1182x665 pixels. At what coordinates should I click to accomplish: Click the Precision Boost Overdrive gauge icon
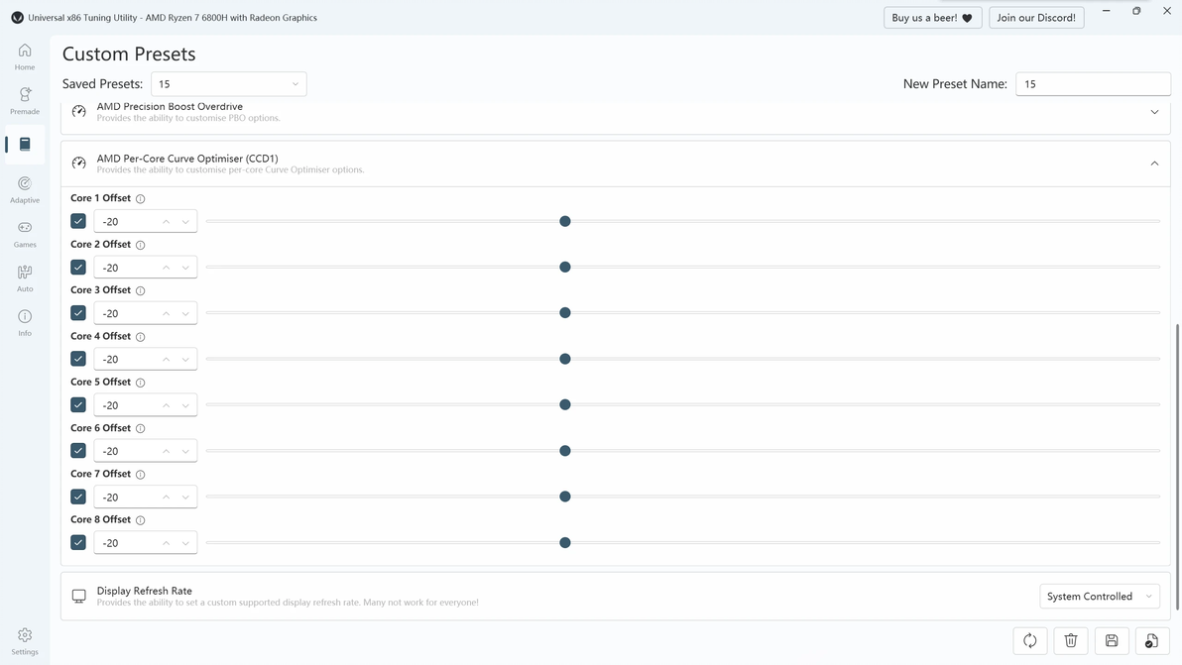[x=78, y=111]
